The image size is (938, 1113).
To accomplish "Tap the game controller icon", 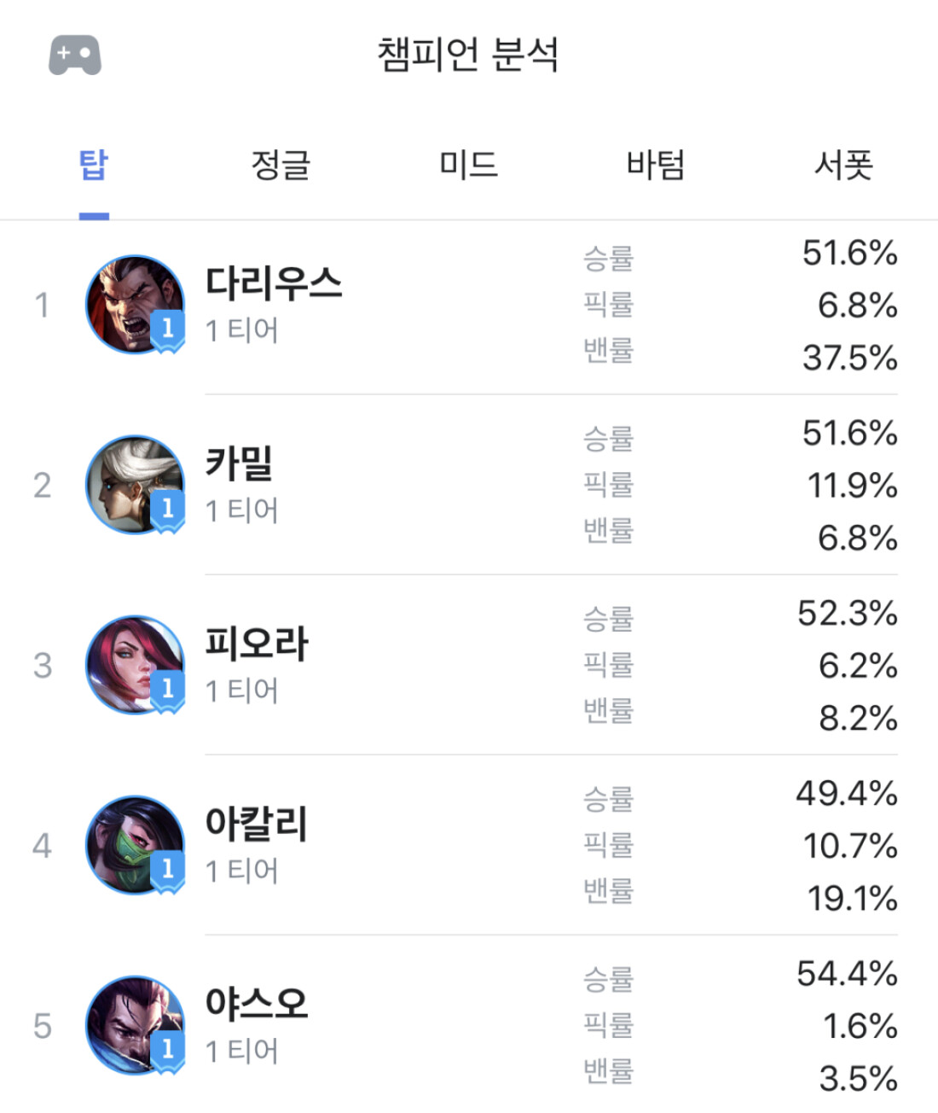I will point(75,55).
